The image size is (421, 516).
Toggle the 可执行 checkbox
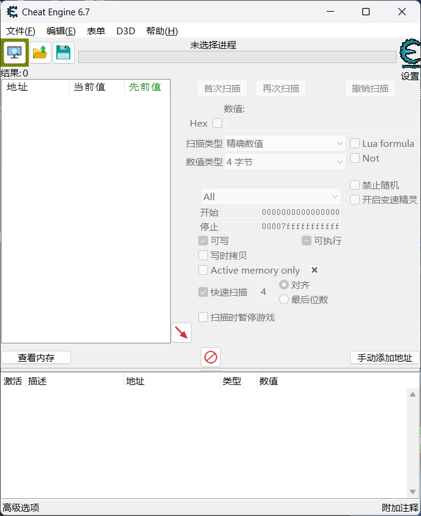[306, 241]
